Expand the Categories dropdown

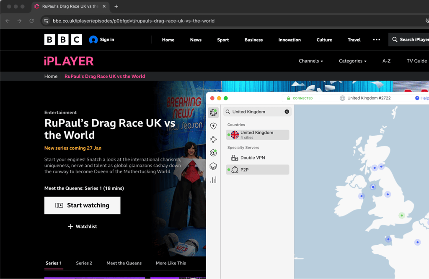tap(353, 61)
